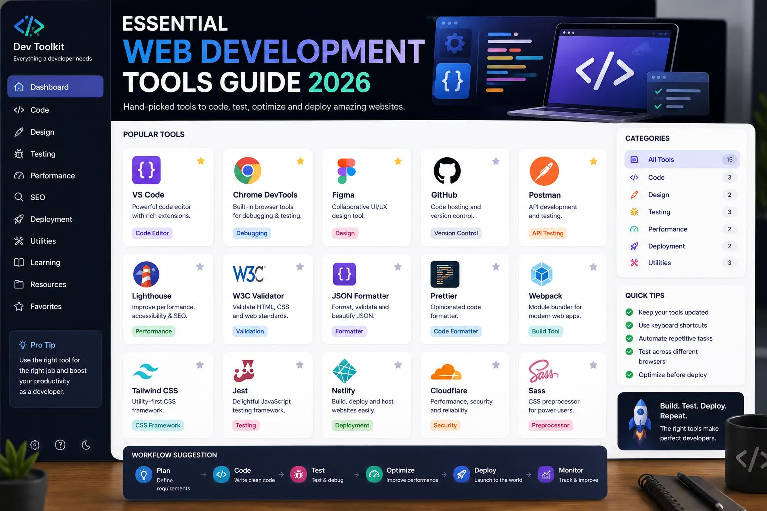Screen dimensions: 767x511
Task: Click the Dev Toolkit logo
Action: tap(29, 26)
